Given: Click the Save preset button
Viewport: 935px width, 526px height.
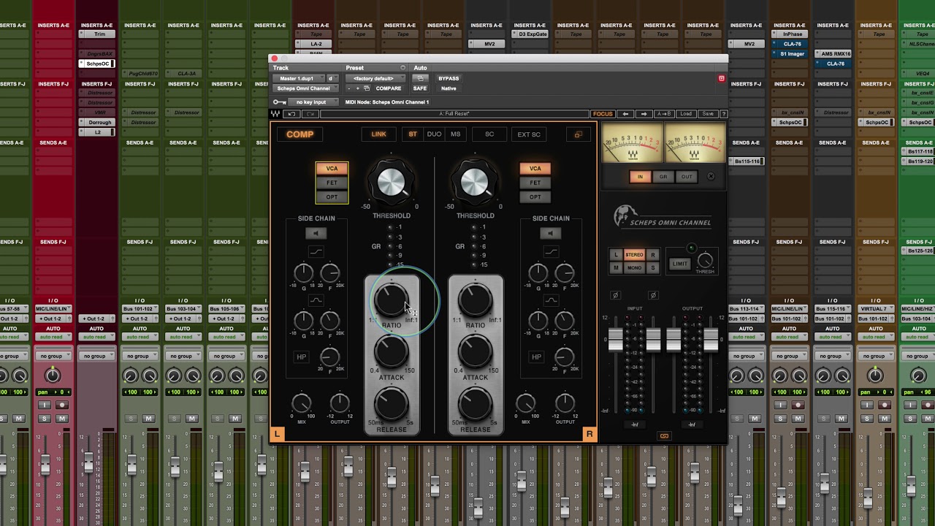Looking at the screenshot, I should point(708,114).
